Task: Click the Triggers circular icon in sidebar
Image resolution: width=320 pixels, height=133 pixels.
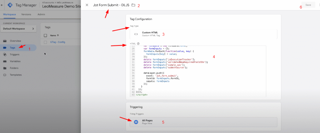Action: point(5,55)
